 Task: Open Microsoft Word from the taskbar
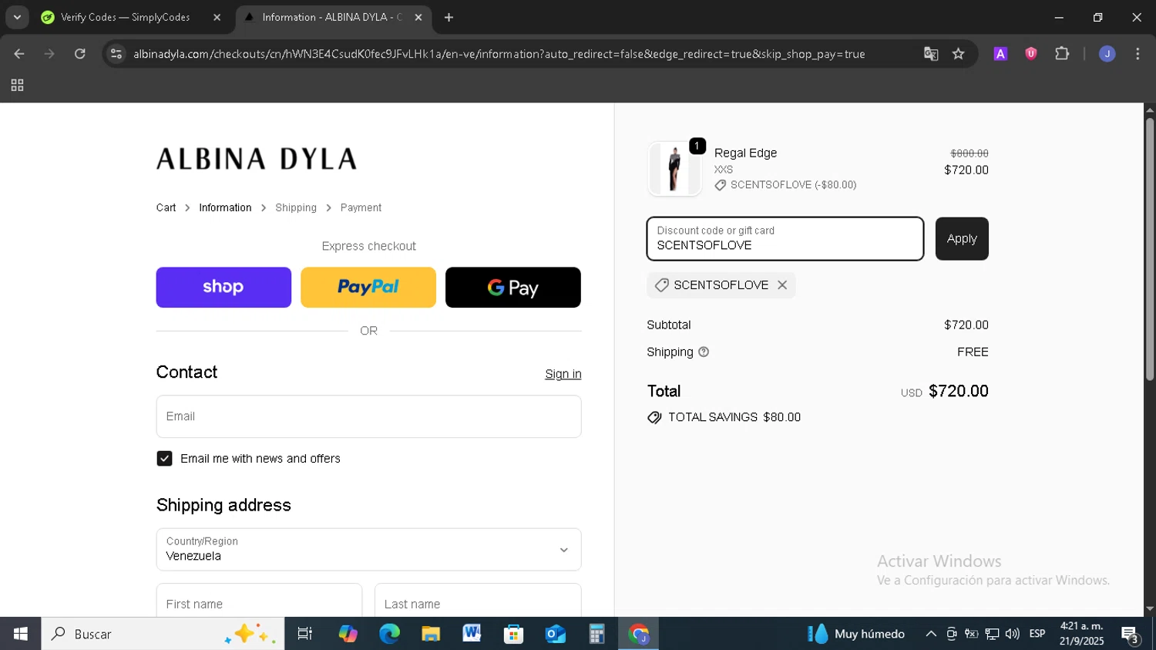pos(472,634)
